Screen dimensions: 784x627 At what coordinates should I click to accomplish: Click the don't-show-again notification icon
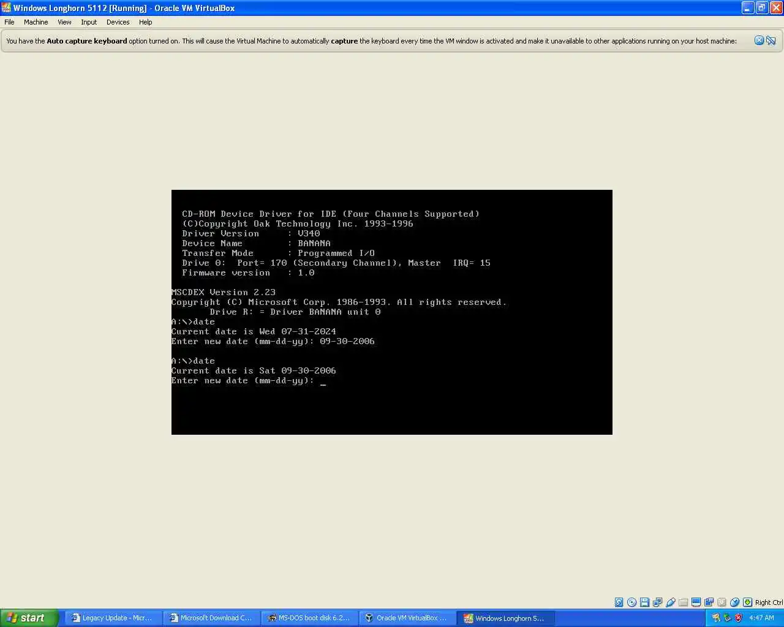pyautogui.click(x=771, y=40)
